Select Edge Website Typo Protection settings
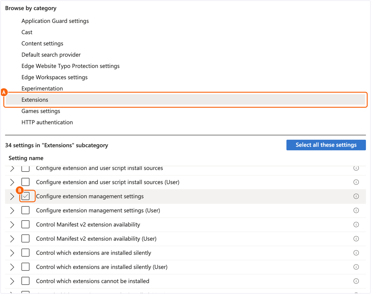Screen dimensions: 371x294 (x=70, y=66)
